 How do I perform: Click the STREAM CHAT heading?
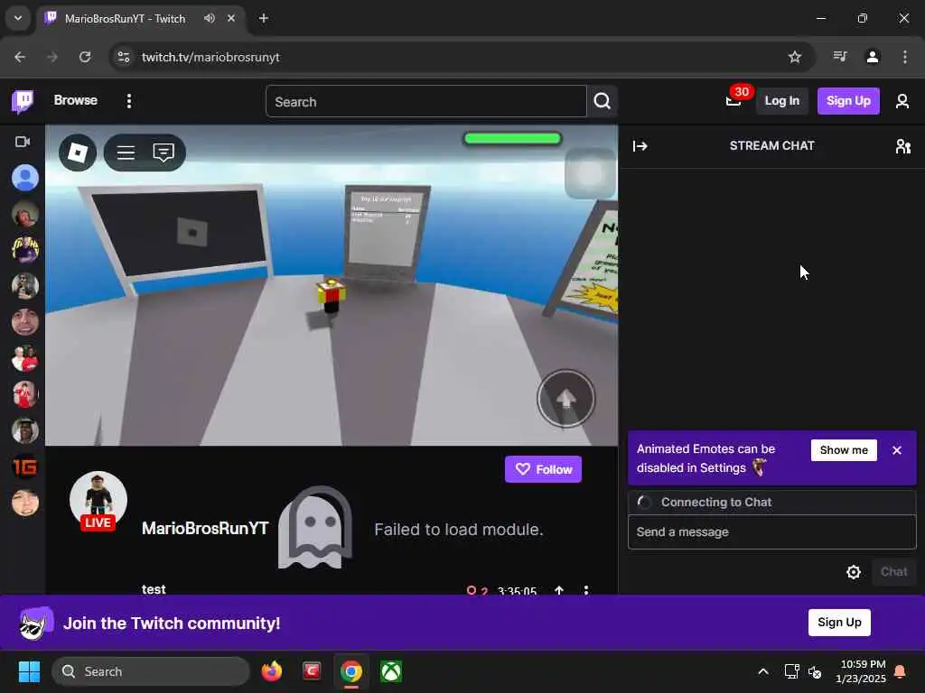(x=771, y=145)
